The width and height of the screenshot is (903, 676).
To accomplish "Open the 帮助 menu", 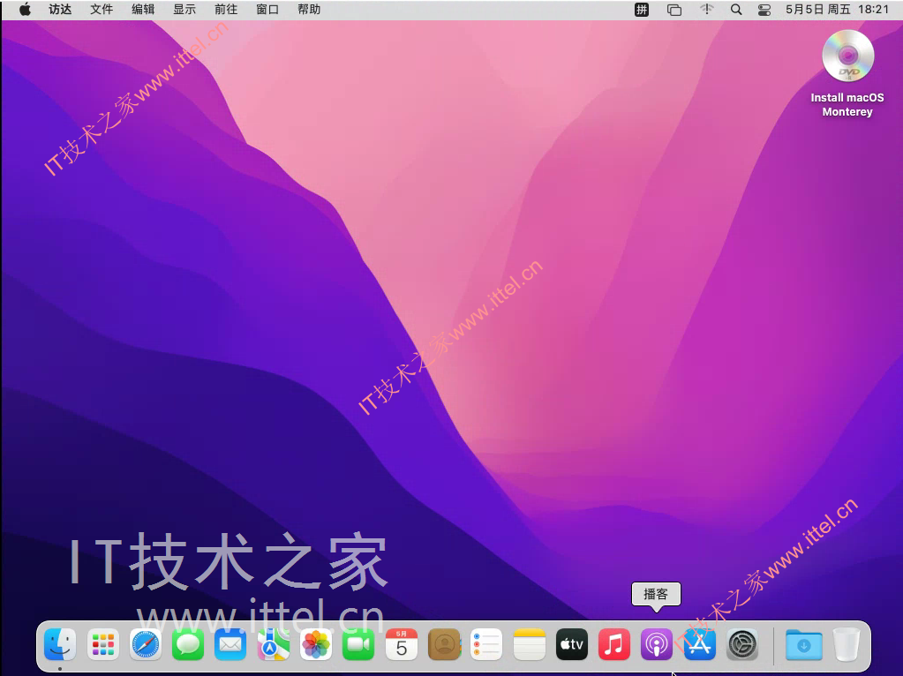I will point(309,9).
